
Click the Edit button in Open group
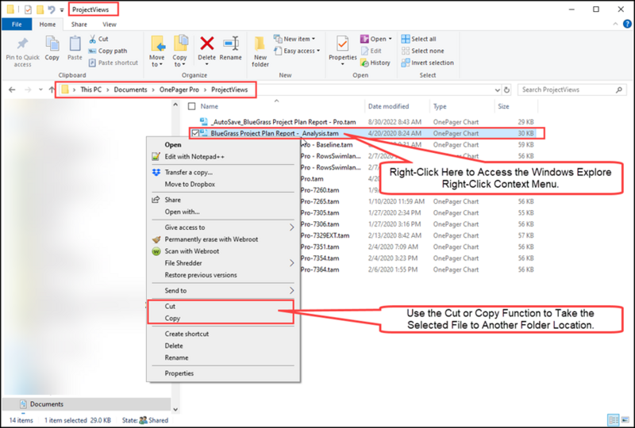(x=371, y=51)
